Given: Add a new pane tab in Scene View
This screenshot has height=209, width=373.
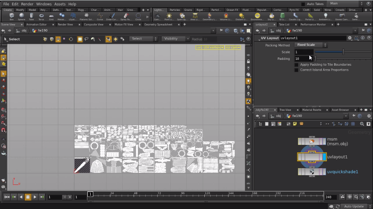Looking at the screenshot, I should pyautogui.click(x=184, y=24).
